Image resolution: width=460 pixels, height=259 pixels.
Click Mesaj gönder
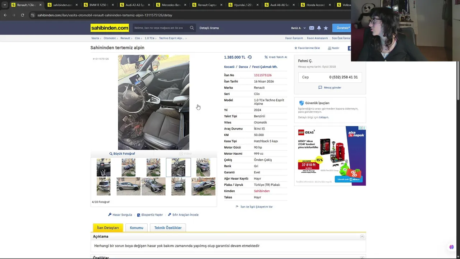click(330, 87)
